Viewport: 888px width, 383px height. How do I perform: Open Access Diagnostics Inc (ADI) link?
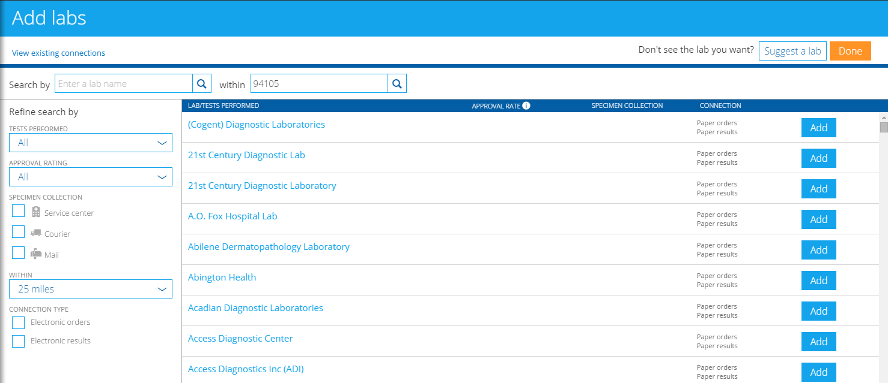pos(246,369)
